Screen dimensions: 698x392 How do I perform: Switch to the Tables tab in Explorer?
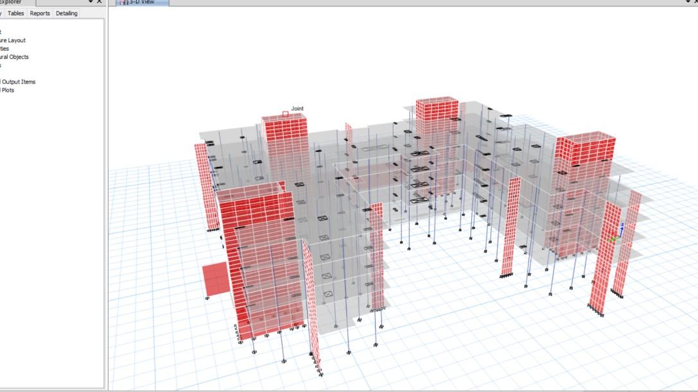pos(15,13)
